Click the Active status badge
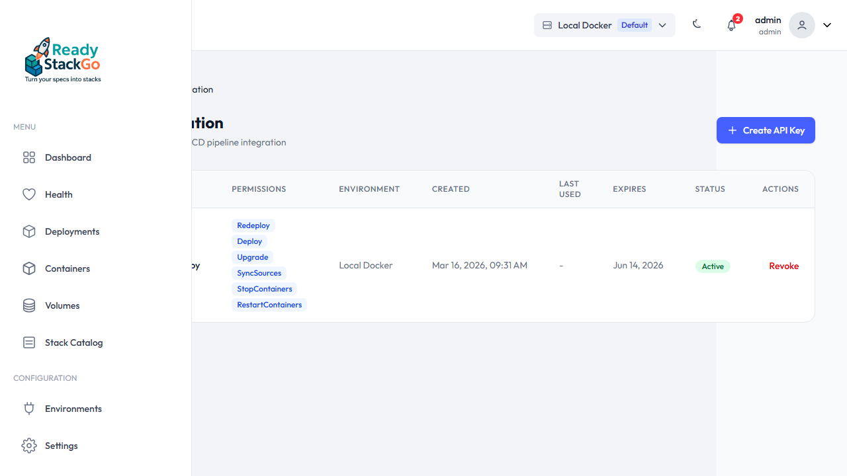Viewport: 847px width, 476px height. click(x=713, y=266)
